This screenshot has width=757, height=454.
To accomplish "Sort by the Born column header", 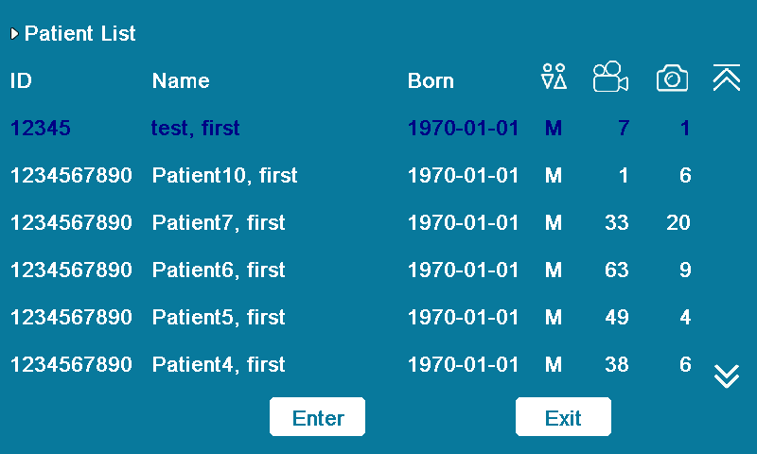I will 431,81.
